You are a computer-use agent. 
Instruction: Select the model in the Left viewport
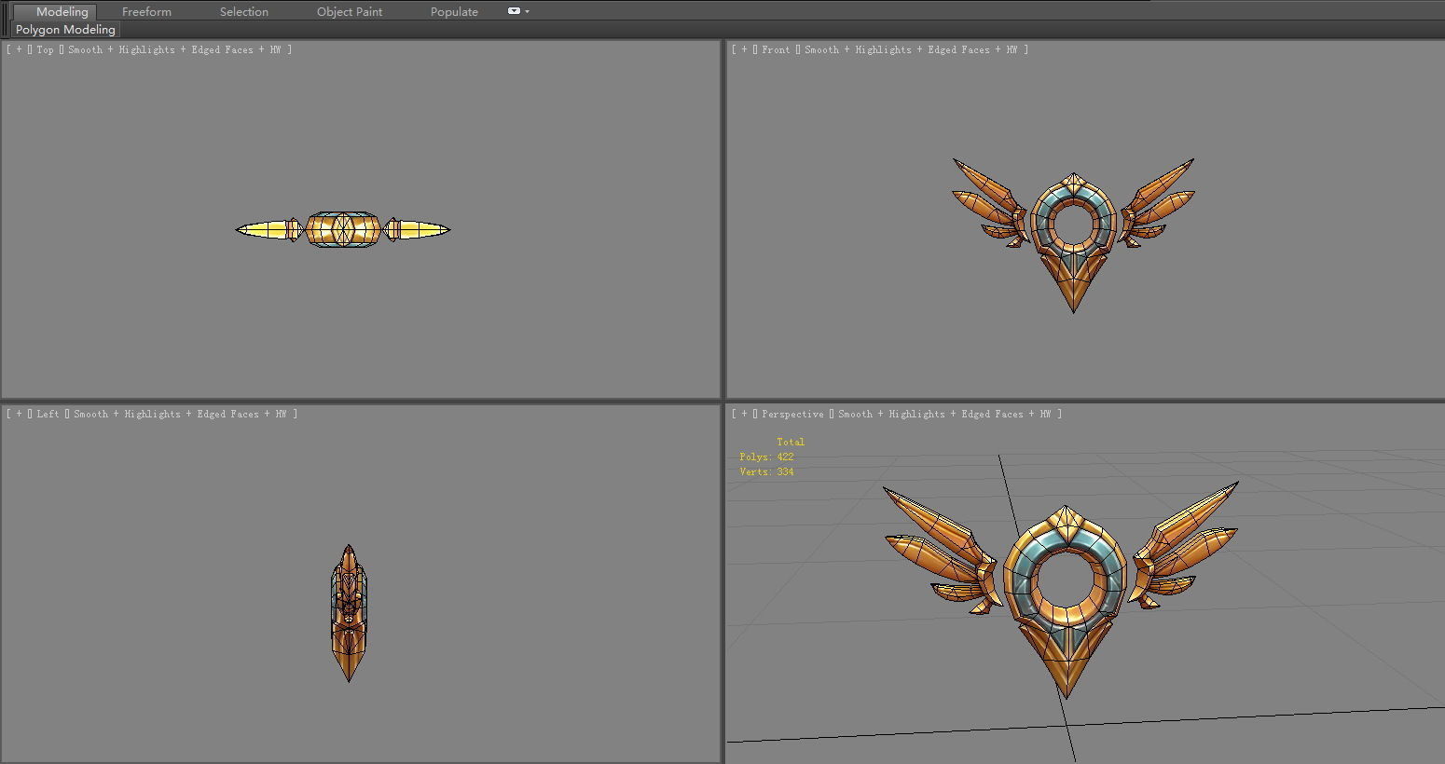349,613
